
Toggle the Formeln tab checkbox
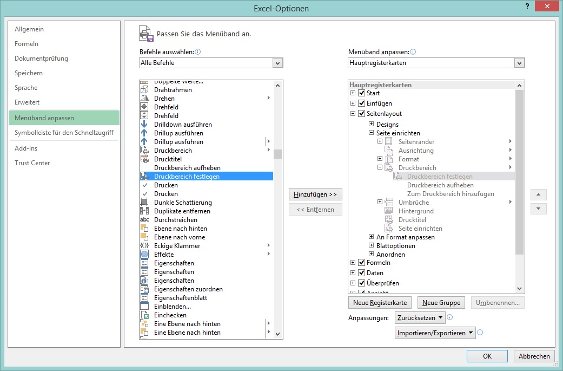pyautogui.click(x=362, y=263)
